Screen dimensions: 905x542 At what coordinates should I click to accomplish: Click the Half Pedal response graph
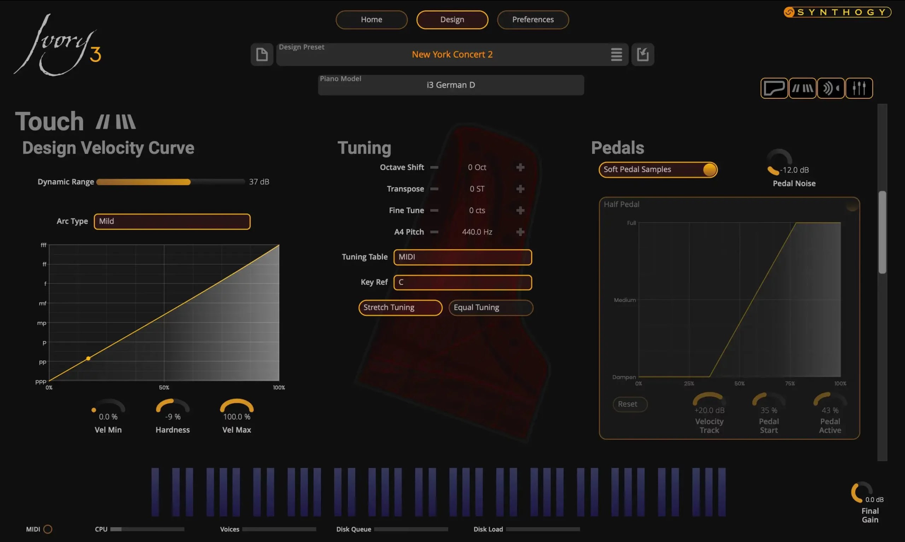739,300
